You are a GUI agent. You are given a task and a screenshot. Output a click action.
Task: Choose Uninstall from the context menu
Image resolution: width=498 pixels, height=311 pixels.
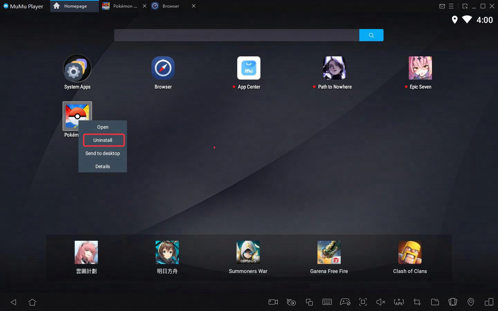(x=103, y=140)
